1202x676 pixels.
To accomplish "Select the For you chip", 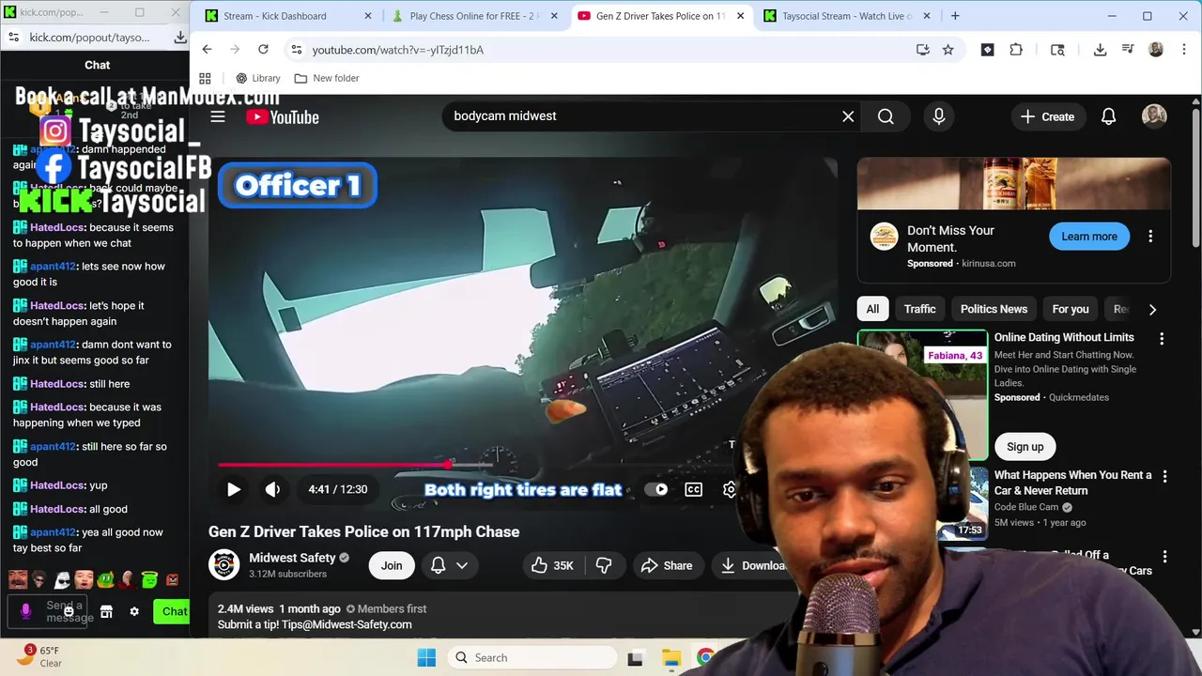I will coord(1071,309).
